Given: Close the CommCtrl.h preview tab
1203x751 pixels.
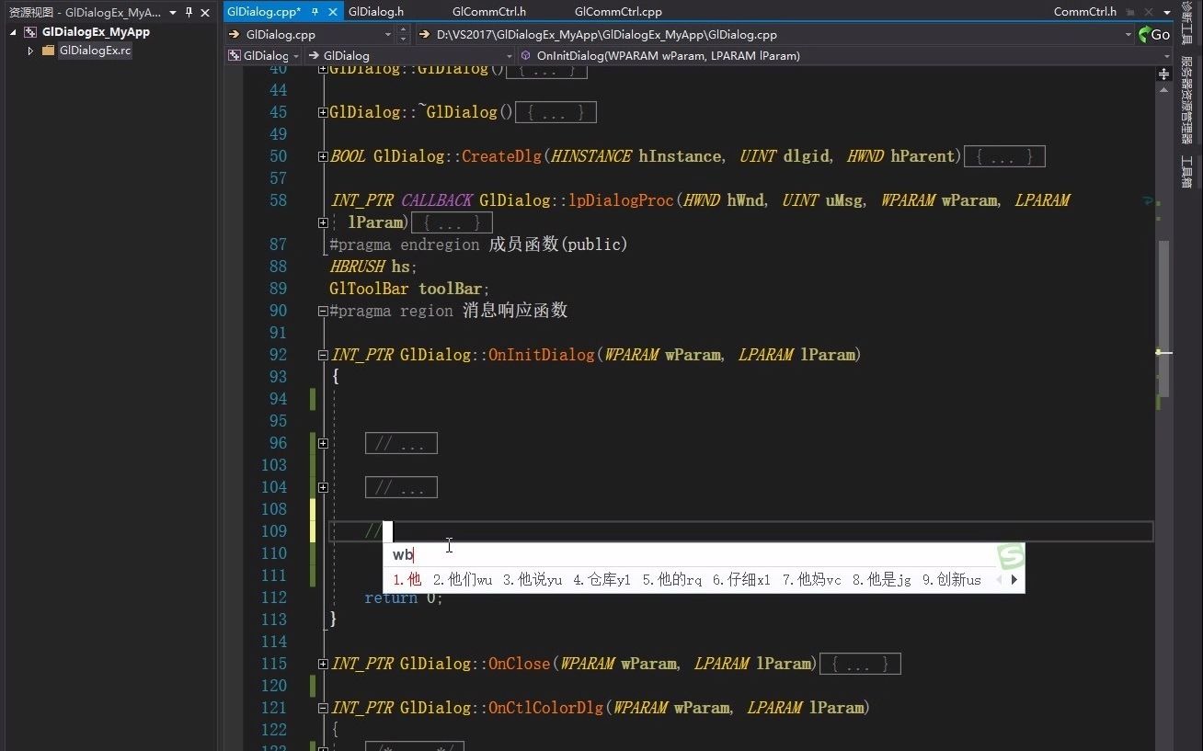Looking at the screenshot, I should pos(1147,12).
